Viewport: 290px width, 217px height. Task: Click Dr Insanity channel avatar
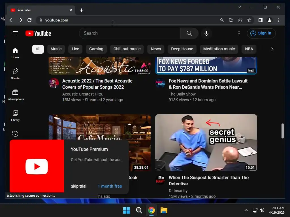(x=160, y=180)
